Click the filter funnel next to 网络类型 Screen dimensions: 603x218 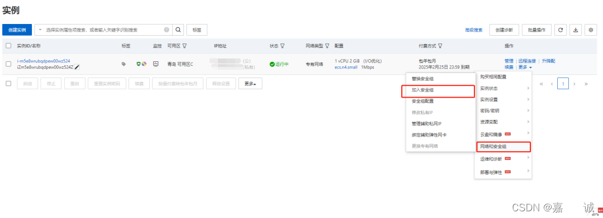[327, 46]
